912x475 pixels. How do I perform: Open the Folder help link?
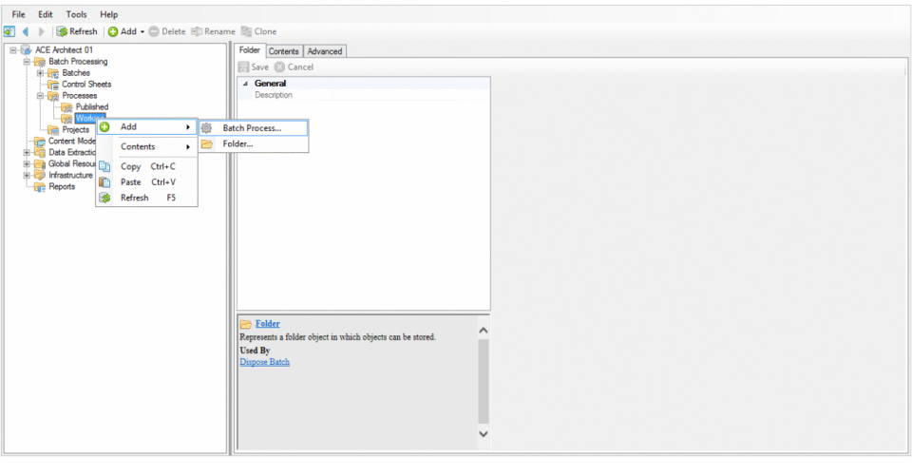click(268, 324)
